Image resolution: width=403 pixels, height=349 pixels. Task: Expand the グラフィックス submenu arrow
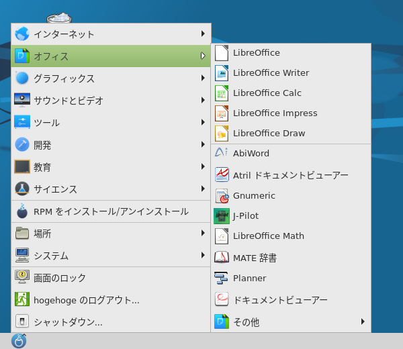pos(203,78)
